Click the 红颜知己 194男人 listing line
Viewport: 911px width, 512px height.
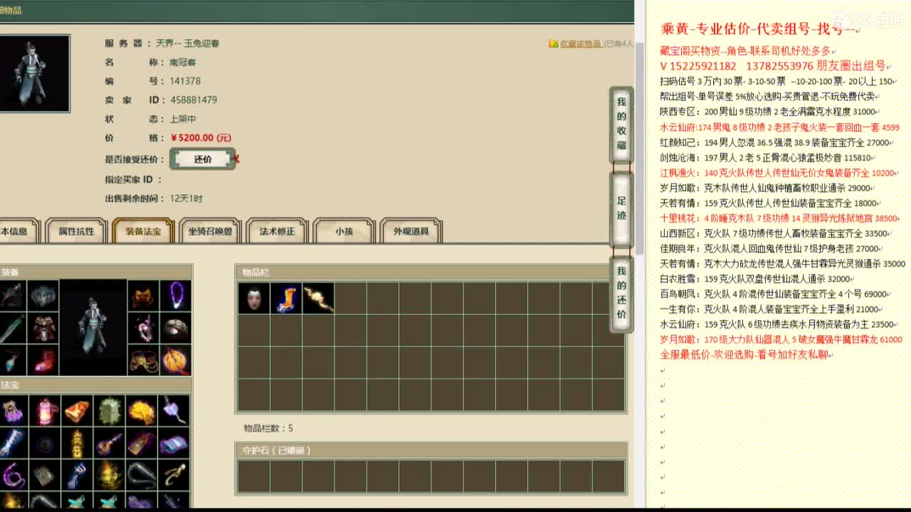(x=776, y=142)
